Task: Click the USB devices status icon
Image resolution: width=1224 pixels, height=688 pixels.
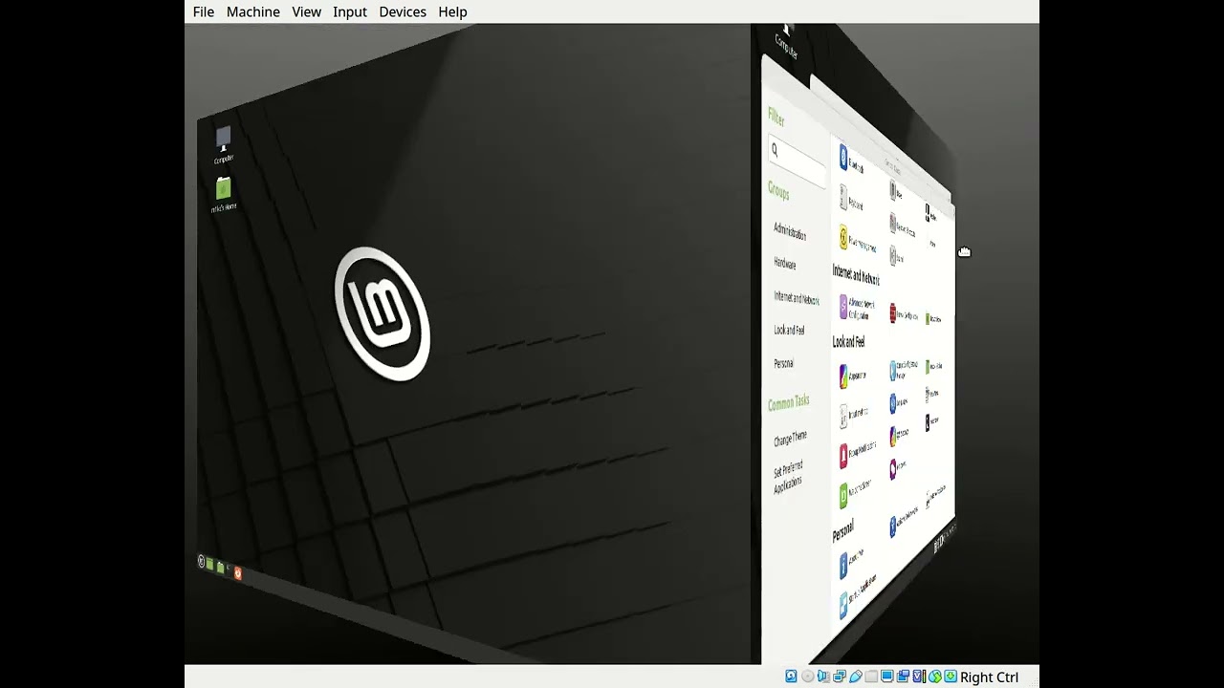Action: (x=856, y=677)
